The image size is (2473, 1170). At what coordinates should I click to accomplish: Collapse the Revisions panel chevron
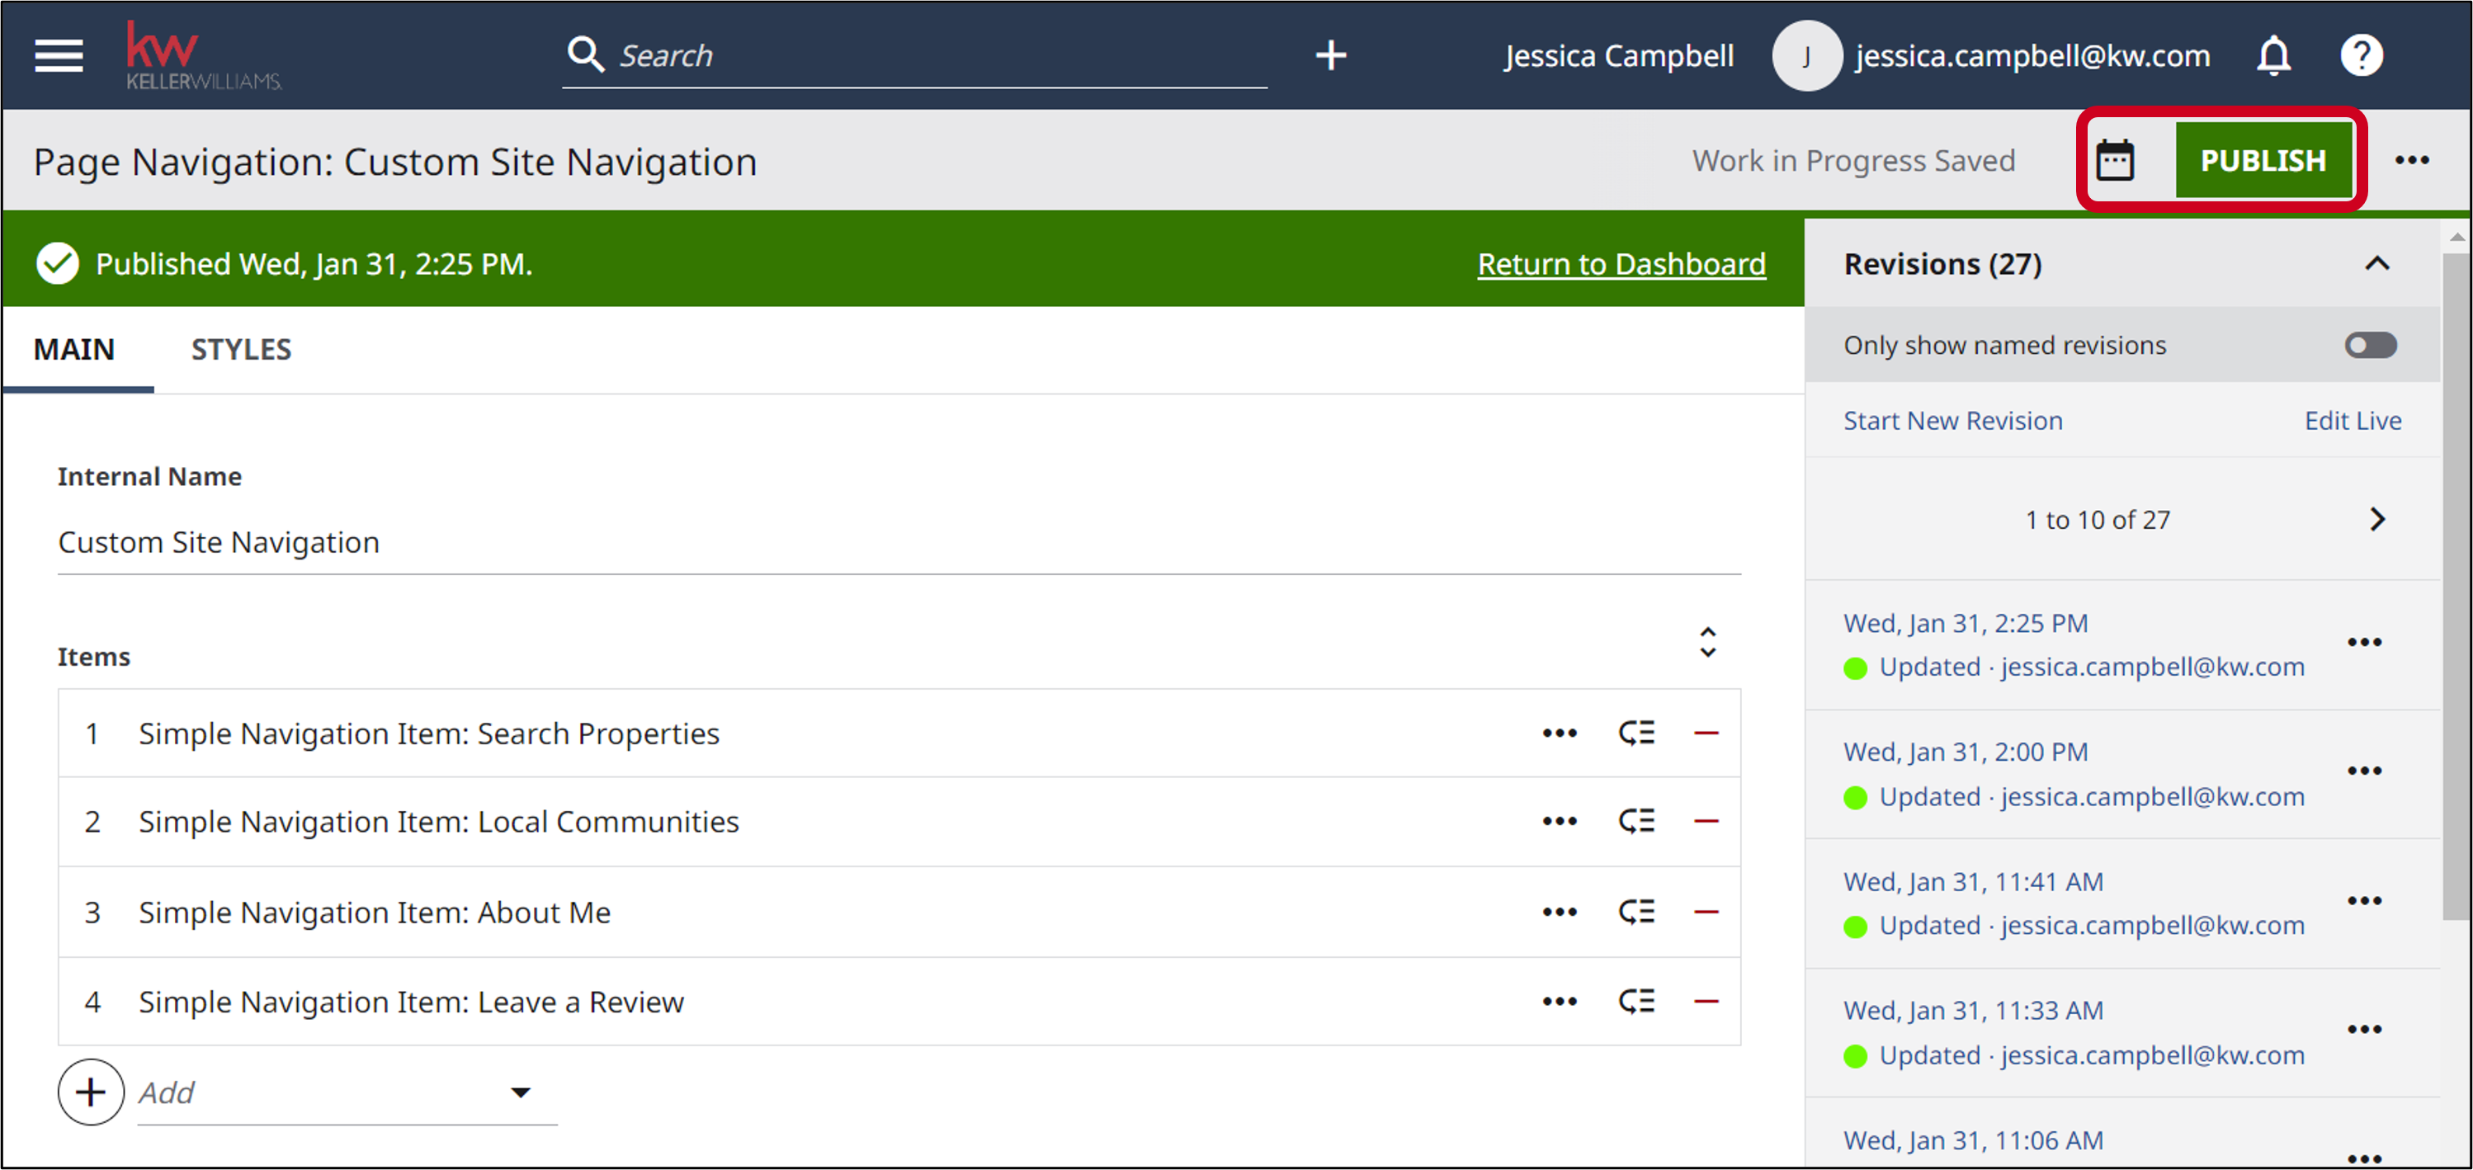coord(2376,264)
